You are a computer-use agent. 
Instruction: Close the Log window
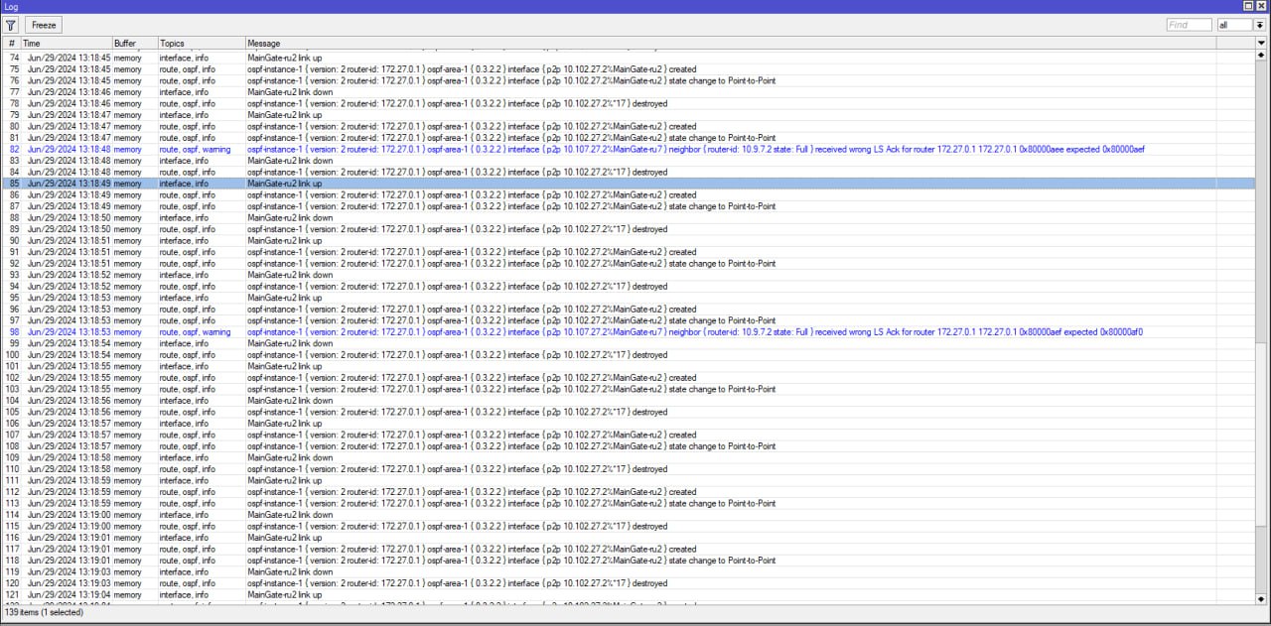coord(1262,6)
